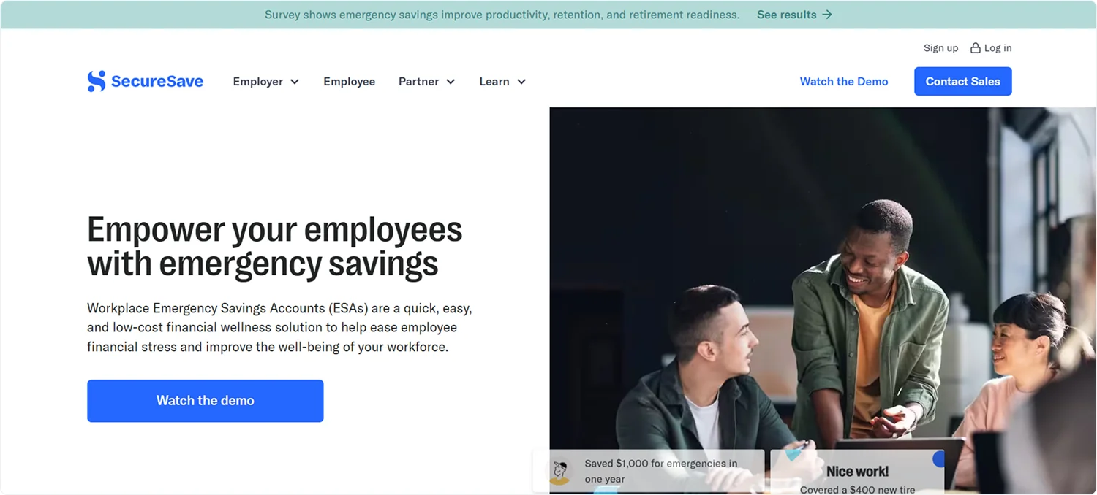The height and width of the screenshot is (495, 1097).
Task: Click the Learn navigation label
Action: tap(494, 82)
